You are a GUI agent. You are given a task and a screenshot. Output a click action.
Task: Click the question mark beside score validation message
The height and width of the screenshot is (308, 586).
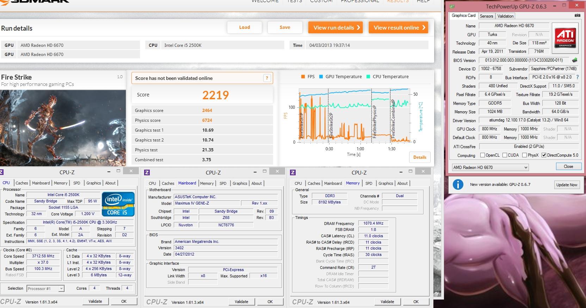point(267,78)
